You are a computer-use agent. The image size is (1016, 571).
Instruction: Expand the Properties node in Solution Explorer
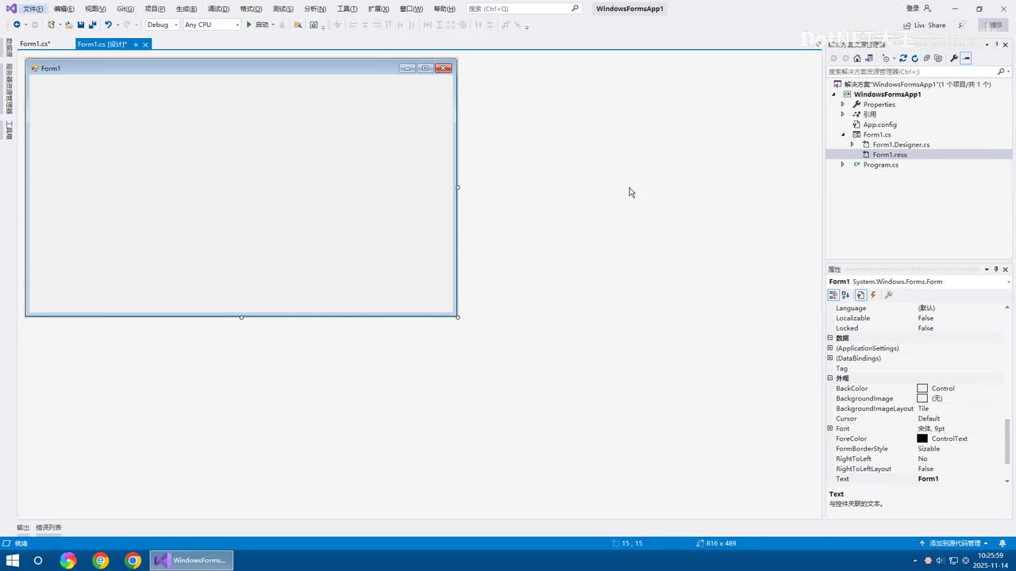(843, 105)
